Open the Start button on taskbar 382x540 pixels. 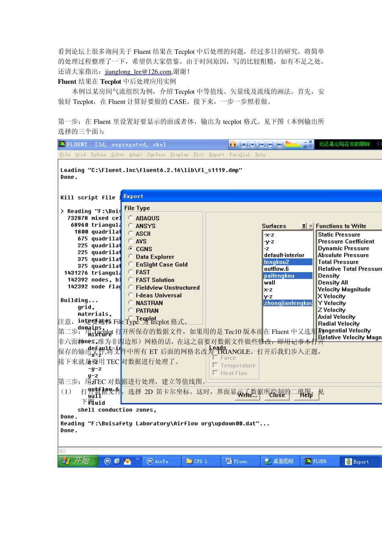coord(78,461)
